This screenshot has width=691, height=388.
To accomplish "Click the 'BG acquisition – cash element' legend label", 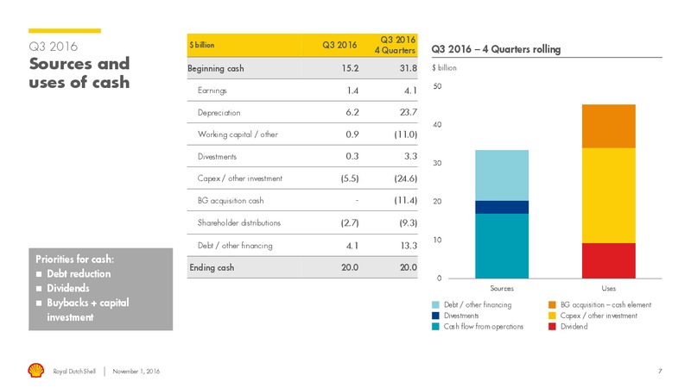I will pyautogui.click(x=605, y=304).
